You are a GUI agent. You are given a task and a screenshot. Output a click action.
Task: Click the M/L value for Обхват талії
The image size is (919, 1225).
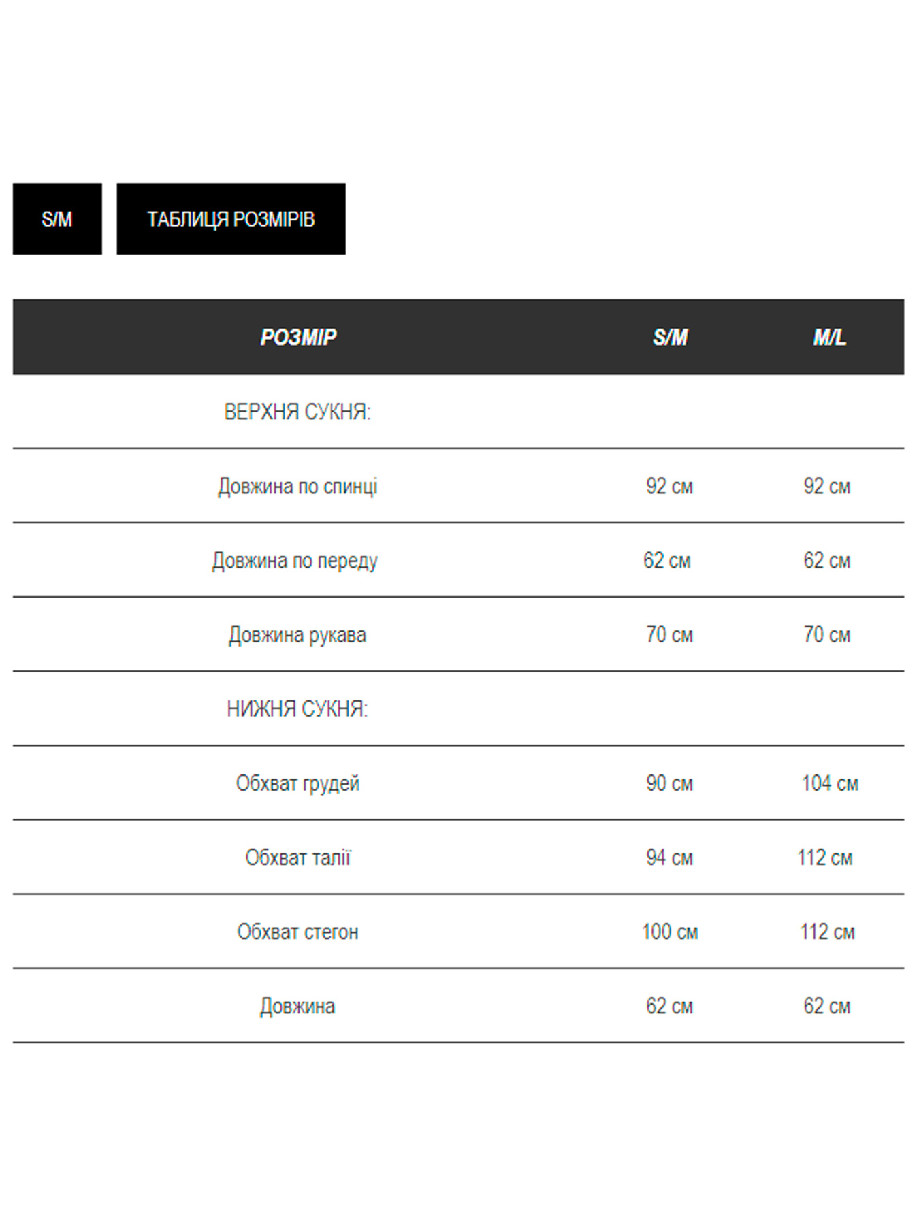coord(825,857)
